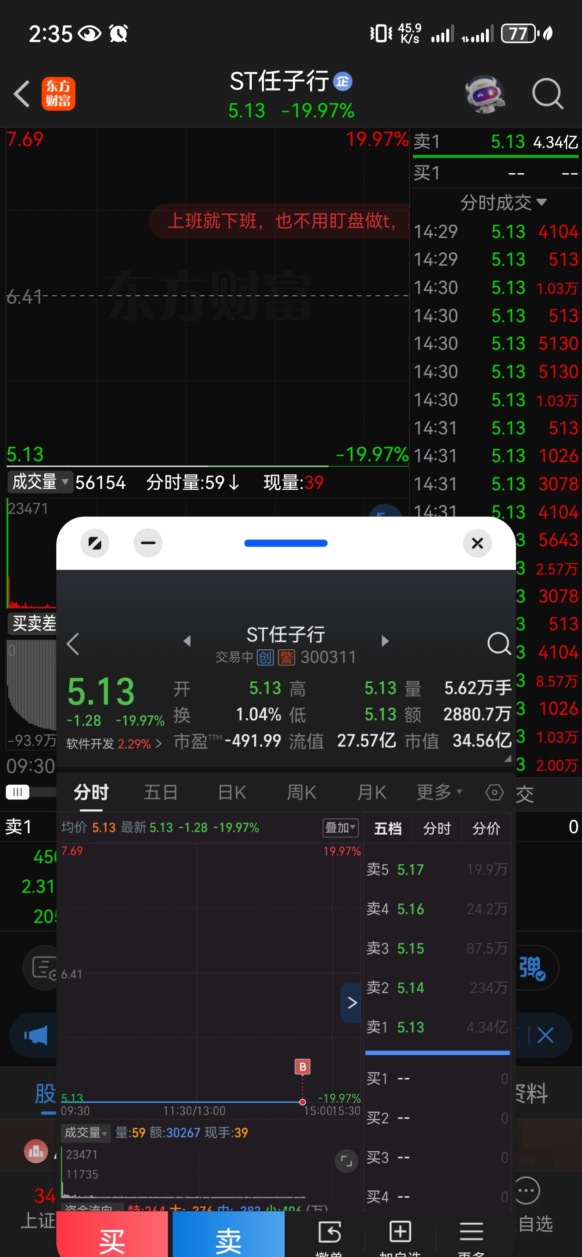Expand the 更多 chart period menu
The image size is (582, 1257).
[x=439, y=792]
